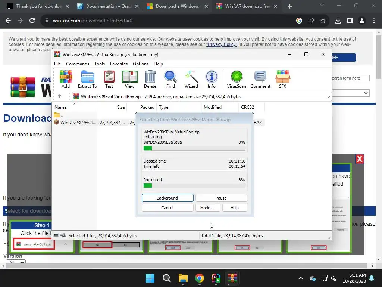Click Help in extraction dialog
The height and width of the screenshot is (287, 382).
coord(234,208)
